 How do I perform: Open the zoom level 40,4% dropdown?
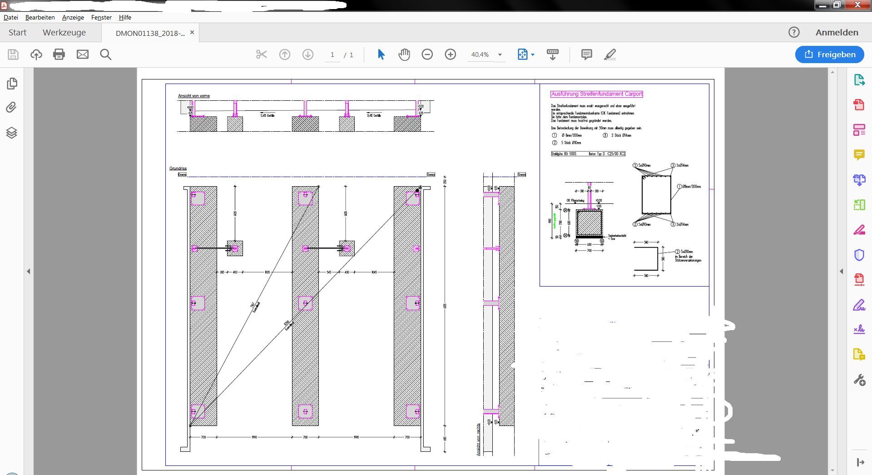[500, 55]
